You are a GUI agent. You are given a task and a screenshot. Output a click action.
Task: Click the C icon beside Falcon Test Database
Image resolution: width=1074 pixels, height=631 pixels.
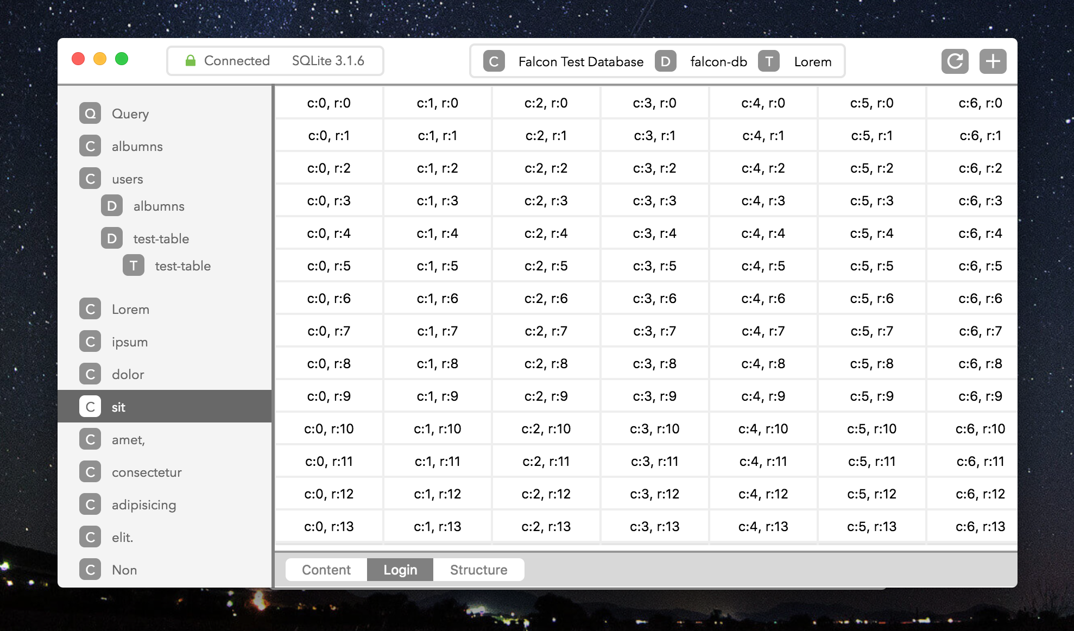point(494,61)
